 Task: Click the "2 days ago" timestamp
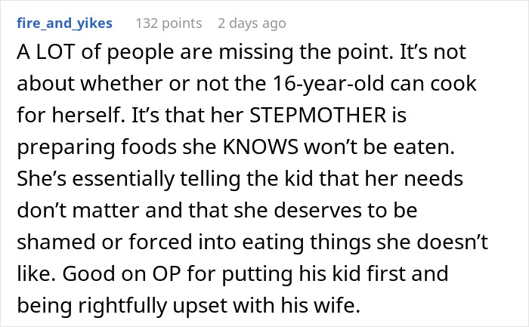tap(252, 23)
